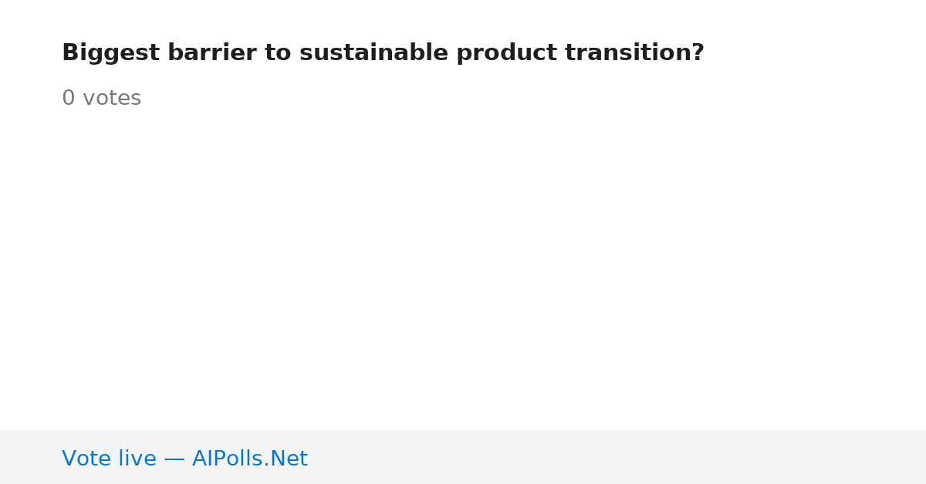
Task: Select the 0 votes counter text
Action: (x=101, y=99)
